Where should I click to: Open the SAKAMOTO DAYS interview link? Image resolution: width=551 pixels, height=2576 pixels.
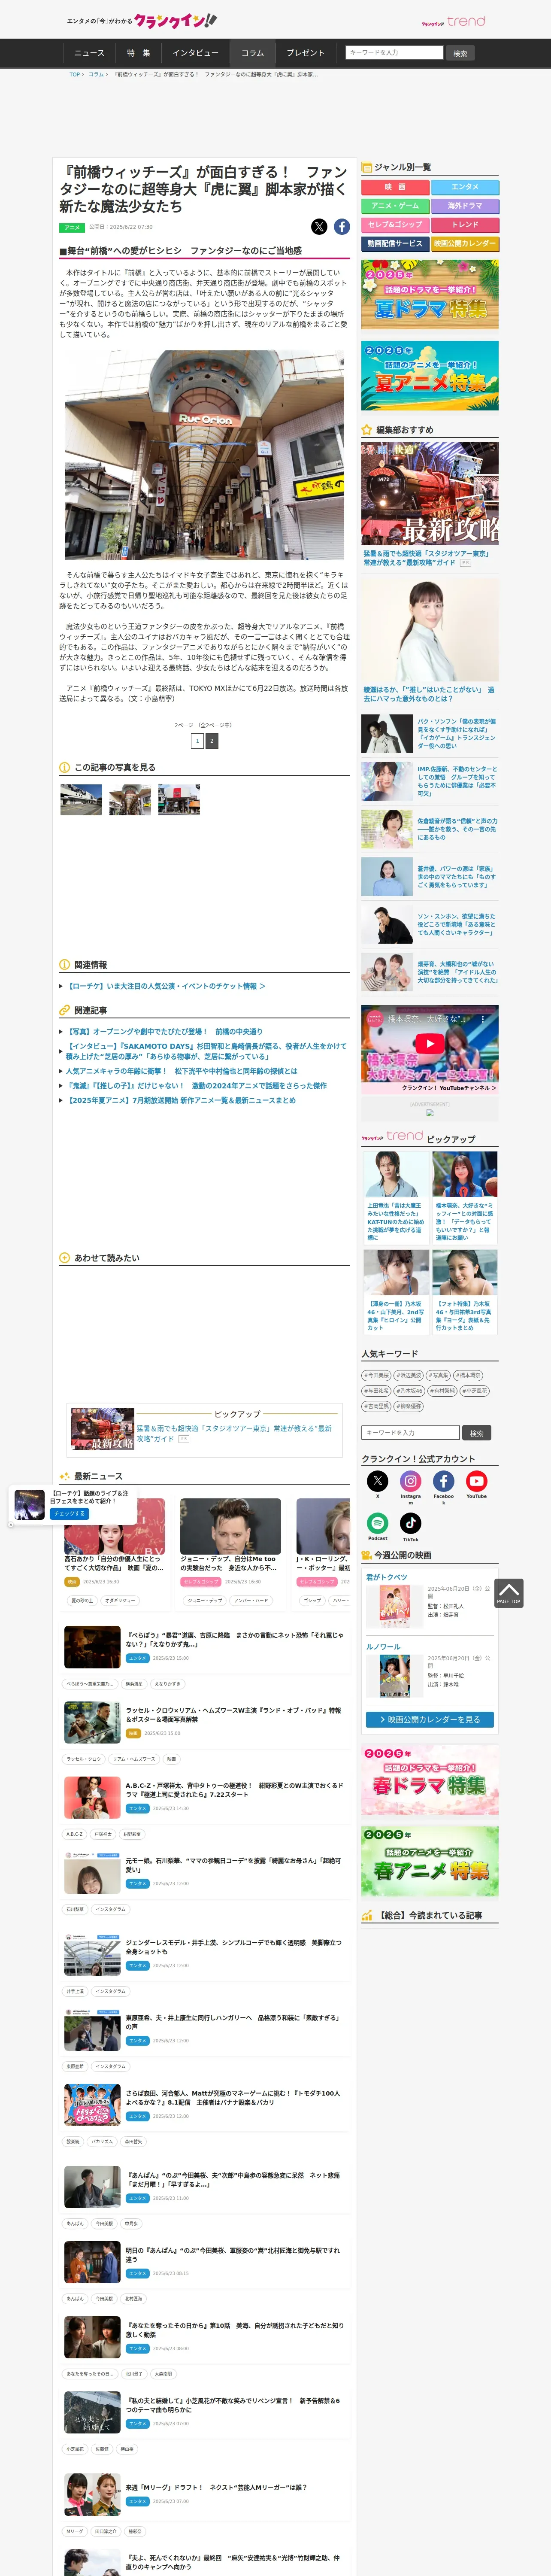point(206,1051)
